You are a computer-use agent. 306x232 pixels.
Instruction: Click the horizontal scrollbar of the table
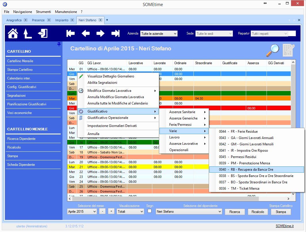click(x=166, y=199)
